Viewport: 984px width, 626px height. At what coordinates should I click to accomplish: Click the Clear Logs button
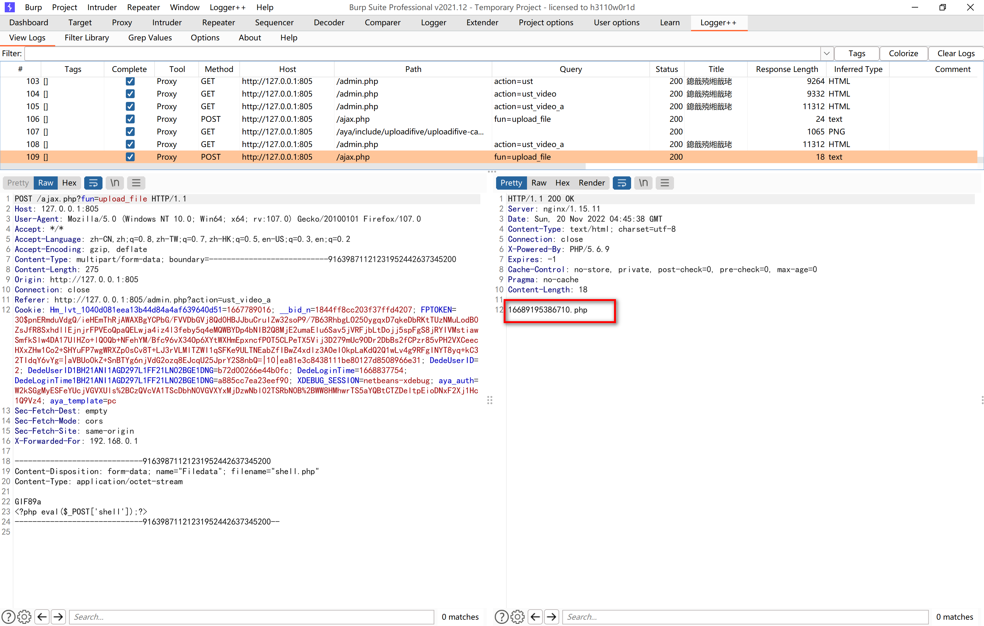click(x=955, y=54)
